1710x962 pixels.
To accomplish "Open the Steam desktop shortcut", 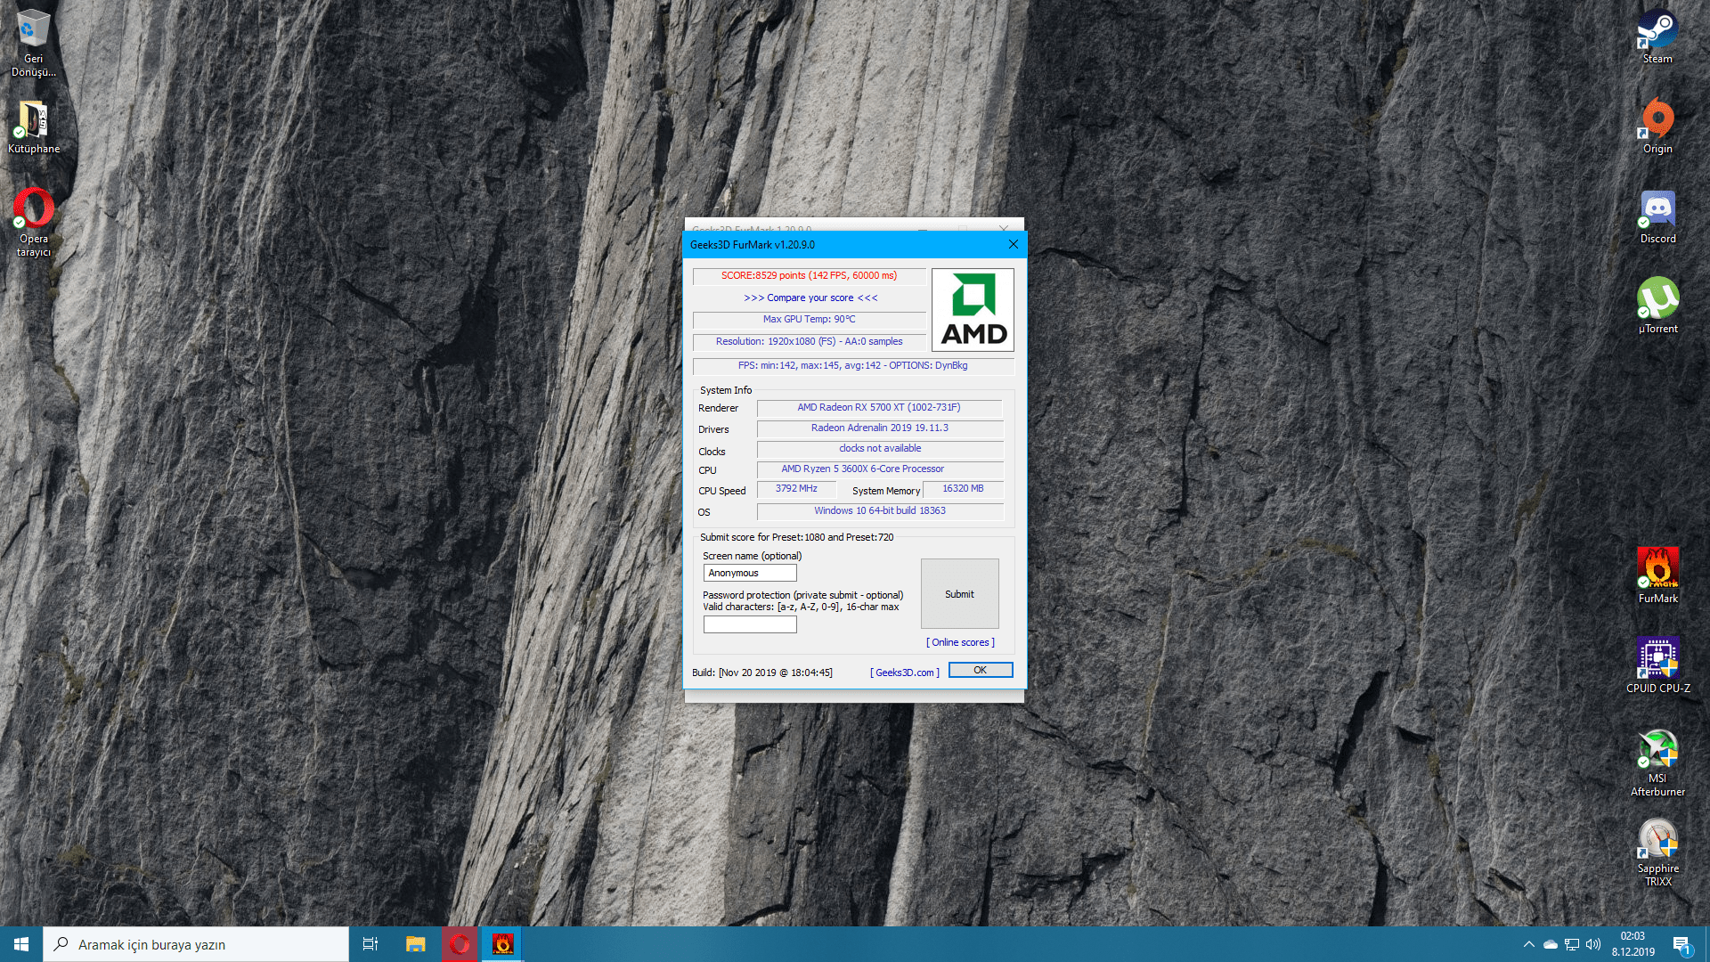I will click(1657, 36).
